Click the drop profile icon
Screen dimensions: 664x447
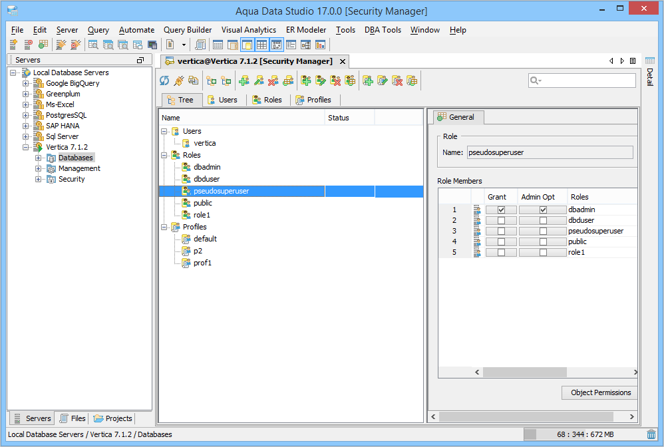click(x=397, y=80)
